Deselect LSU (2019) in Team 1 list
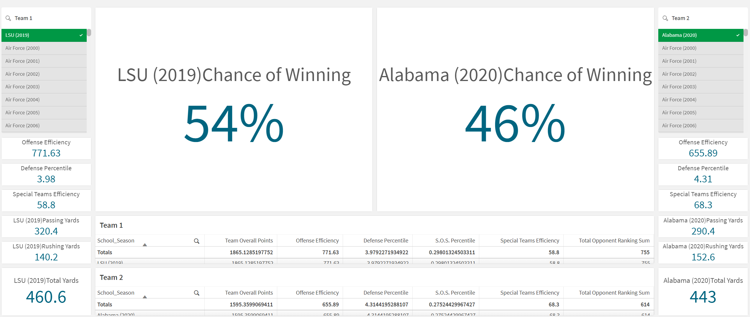 click(44, 35)
